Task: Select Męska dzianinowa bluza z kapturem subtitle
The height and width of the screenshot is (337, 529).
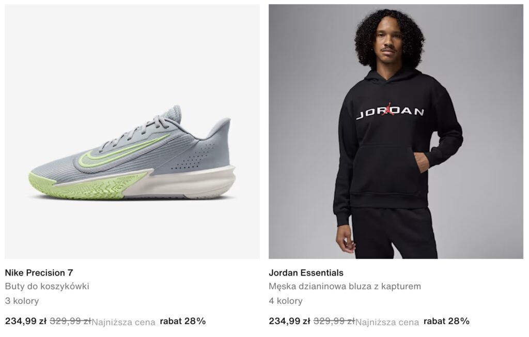Action: point(345,286)
